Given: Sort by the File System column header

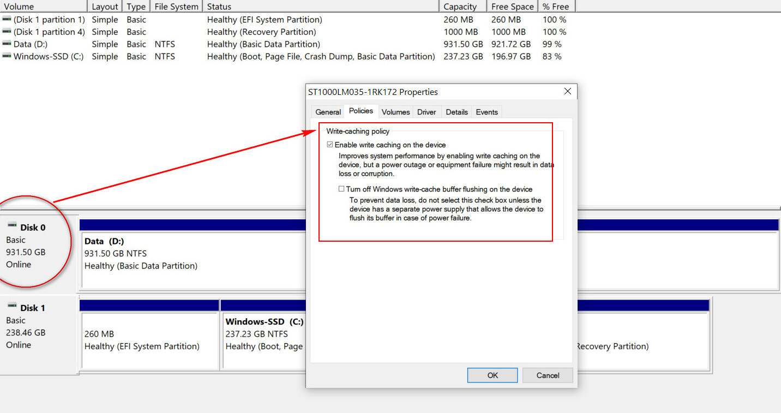Looking at the screenshot, I should [176, 7].
